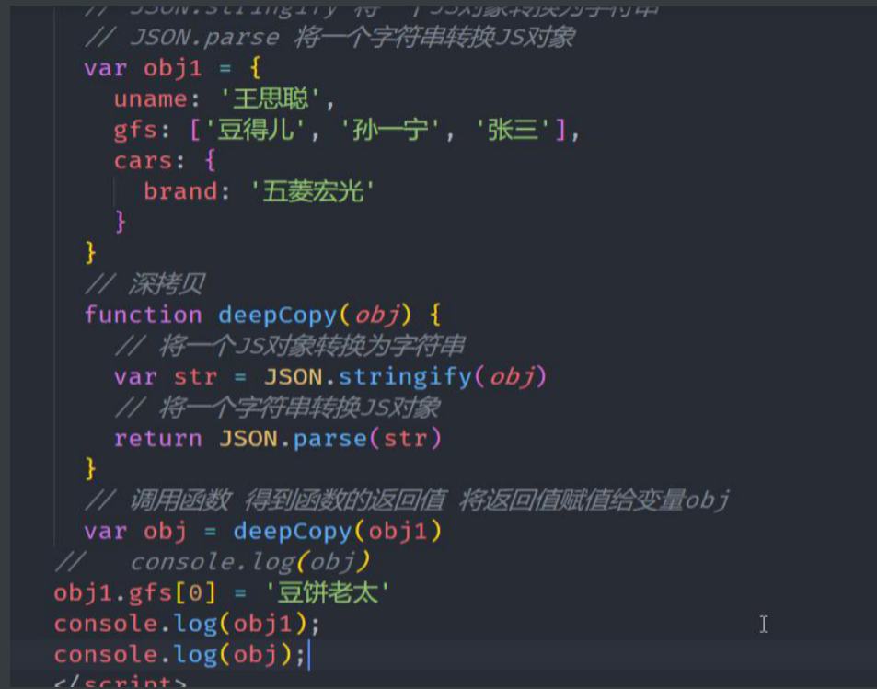Screen dimensions: 877x689
Task: Click the comment '// 深拷贝'
Action: [x=145, y=284]
